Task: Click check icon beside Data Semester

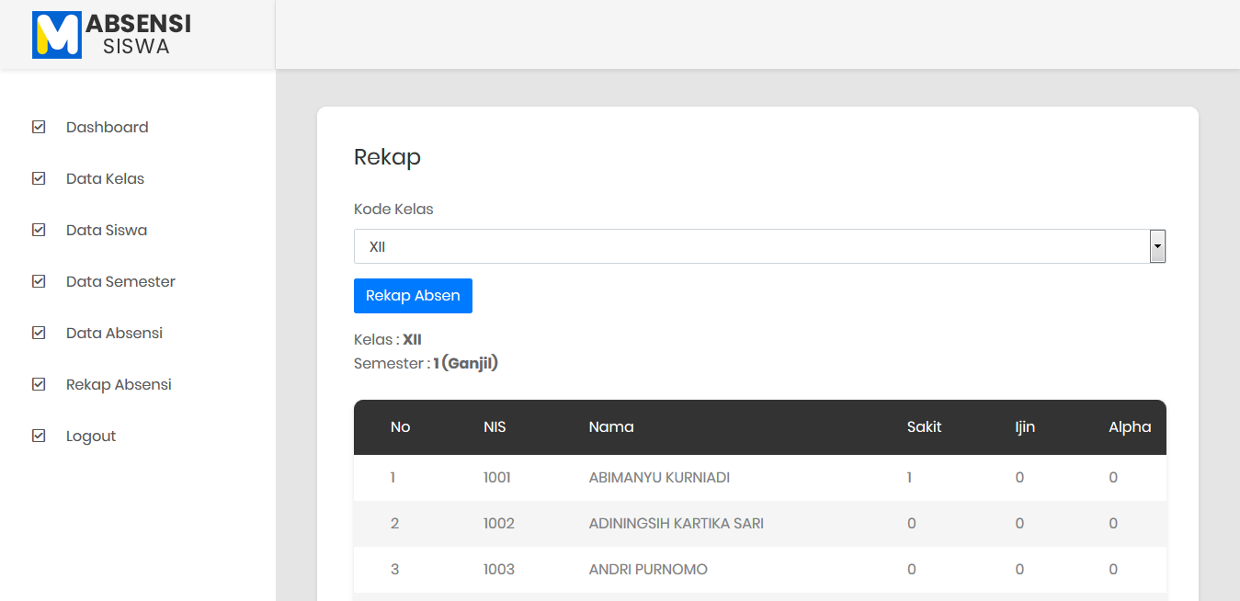Action: click(x=39, y=281)
